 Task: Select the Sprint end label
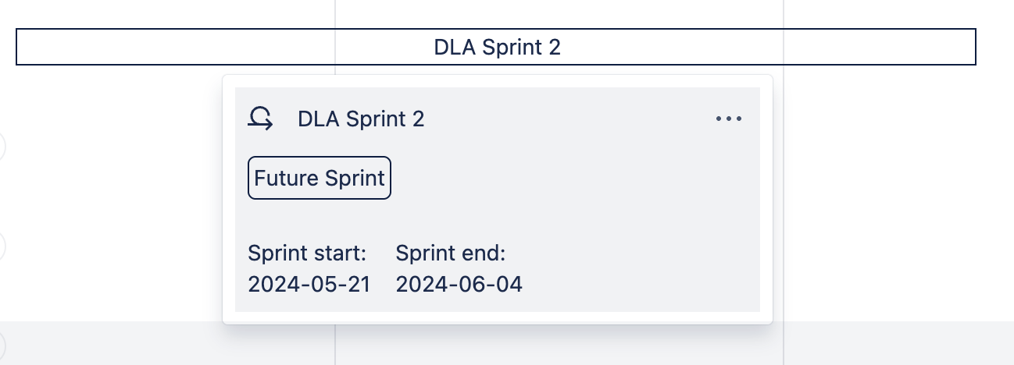451,253
